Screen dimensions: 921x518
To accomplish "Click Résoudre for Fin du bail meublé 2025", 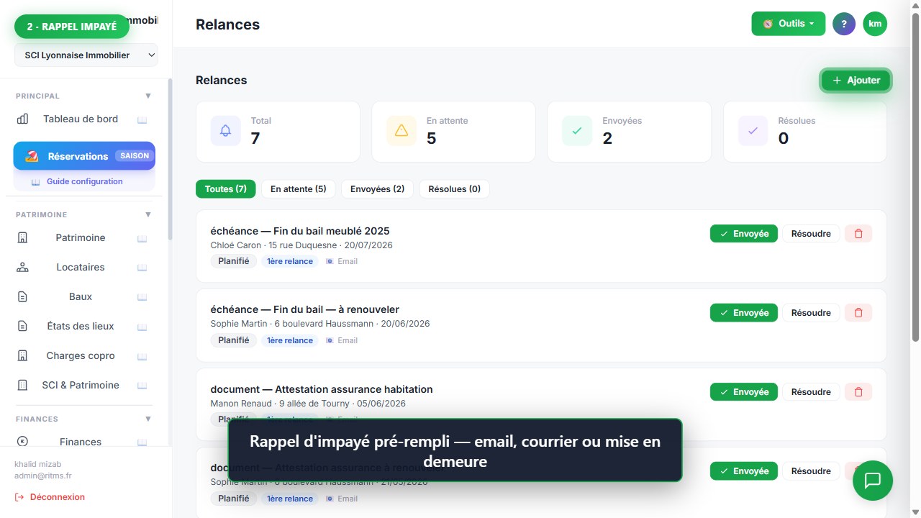I will 811,234.
